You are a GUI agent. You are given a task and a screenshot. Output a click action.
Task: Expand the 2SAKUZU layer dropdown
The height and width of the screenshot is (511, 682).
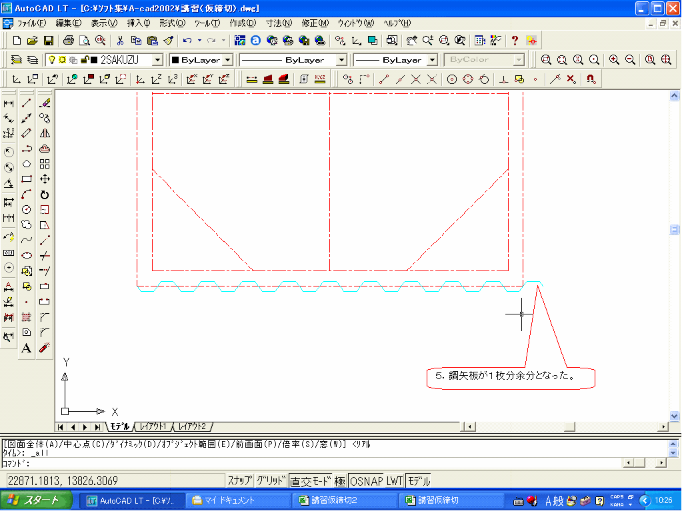(x=158, y=59)
